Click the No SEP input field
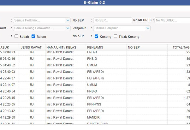 click(113, 20)
